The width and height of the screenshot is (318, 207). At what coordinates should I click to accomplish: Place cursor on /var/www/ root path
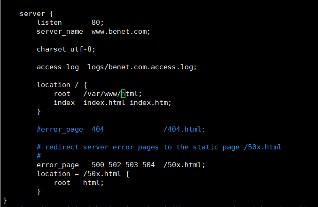click(102, 94)
